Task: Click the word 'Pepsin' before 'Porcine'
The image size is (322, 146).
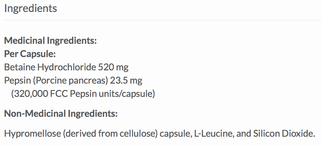Action: tap(15, 81)
